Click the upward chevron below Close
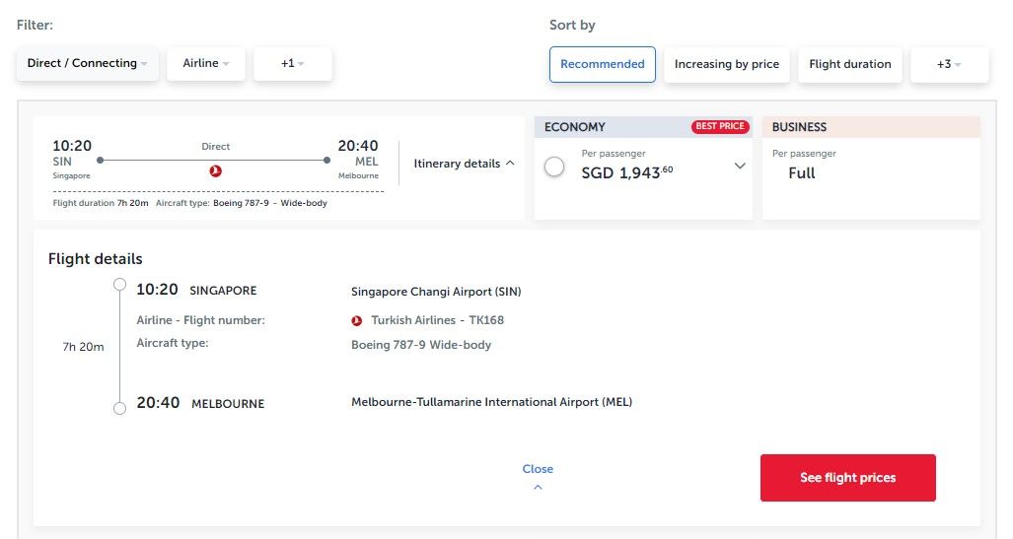The image size is (1013, 539). 538,487
